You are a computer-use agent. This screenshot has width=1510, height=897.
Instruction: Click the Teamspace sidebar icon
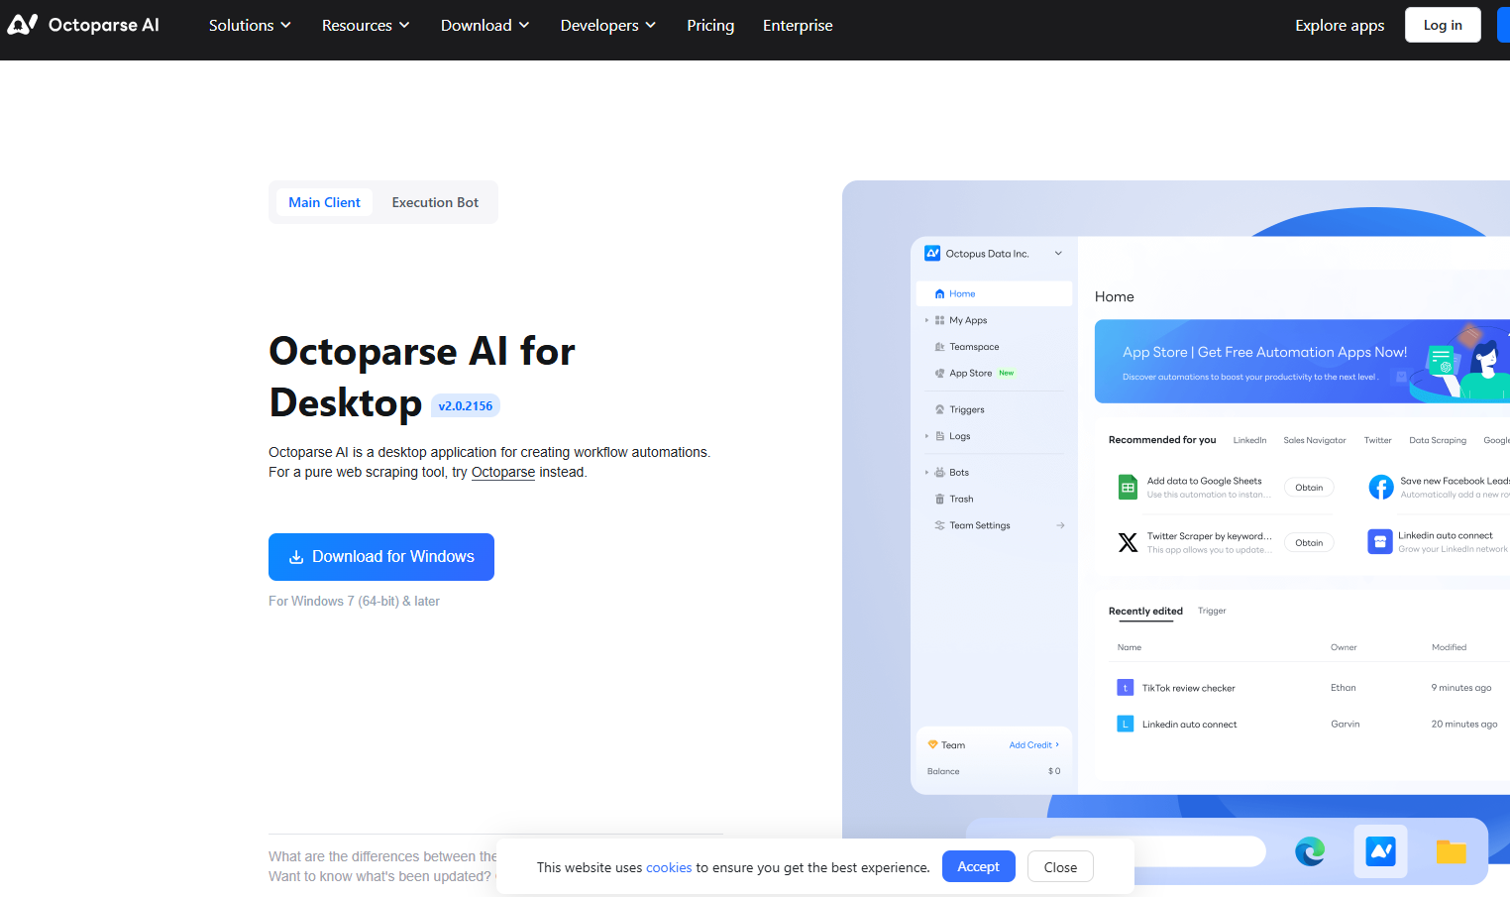tap(939, 347)
